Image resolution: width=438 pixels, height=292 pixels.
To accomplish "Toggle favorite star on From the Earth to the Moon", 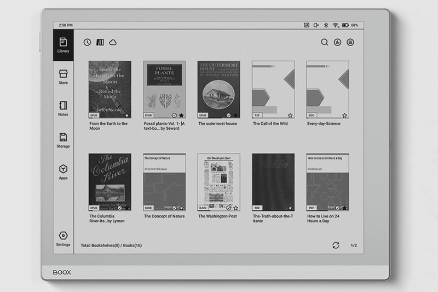I will [127, 116].
